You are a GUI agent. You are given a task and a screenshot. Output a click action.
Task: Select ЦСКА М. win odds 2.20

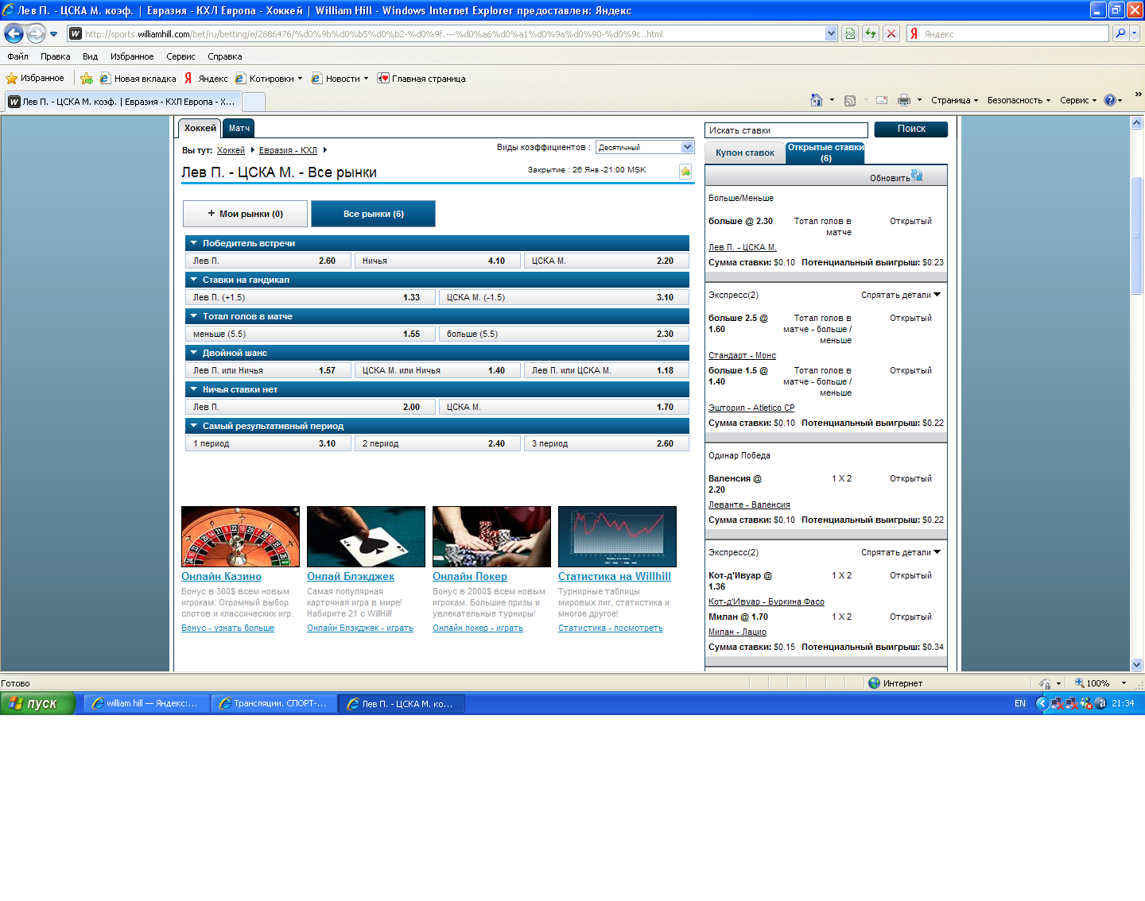pos(606,261)
